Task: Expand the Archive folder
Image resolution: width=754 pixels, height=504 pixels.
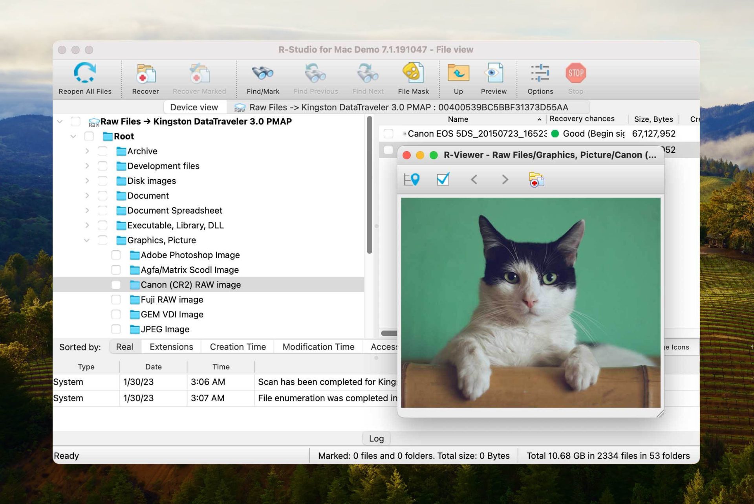Action: [x=87, y=151]
